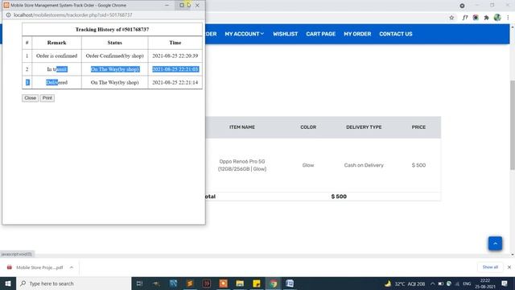Open the Windows Start menu
Screen dimensions: 515x290
[8, 284]
